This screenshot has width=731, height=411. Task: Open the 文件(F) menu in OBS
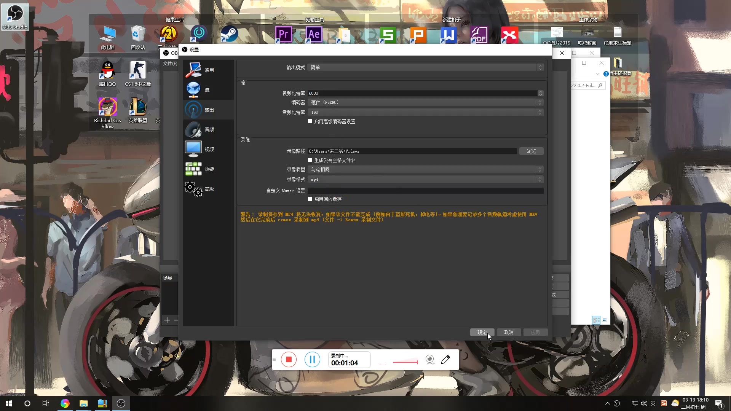170,64
